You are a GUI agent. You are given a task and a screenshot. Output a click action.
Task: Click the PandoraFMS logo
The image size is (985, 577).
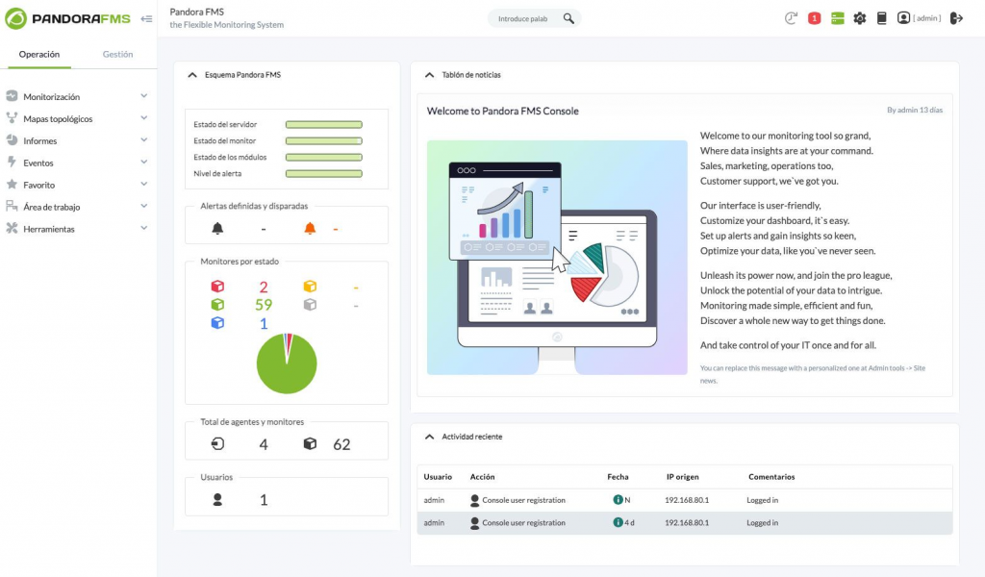tap(68, 18)
